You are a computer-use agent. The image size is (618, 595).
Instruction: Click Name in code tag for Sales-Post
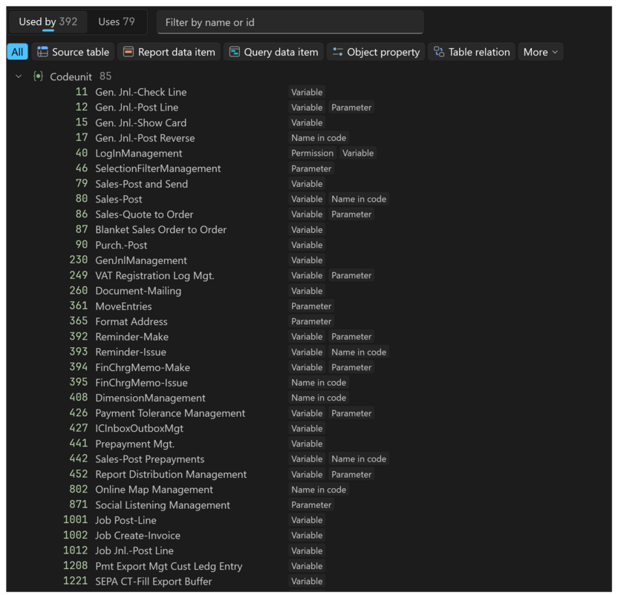tap(359, 200)
